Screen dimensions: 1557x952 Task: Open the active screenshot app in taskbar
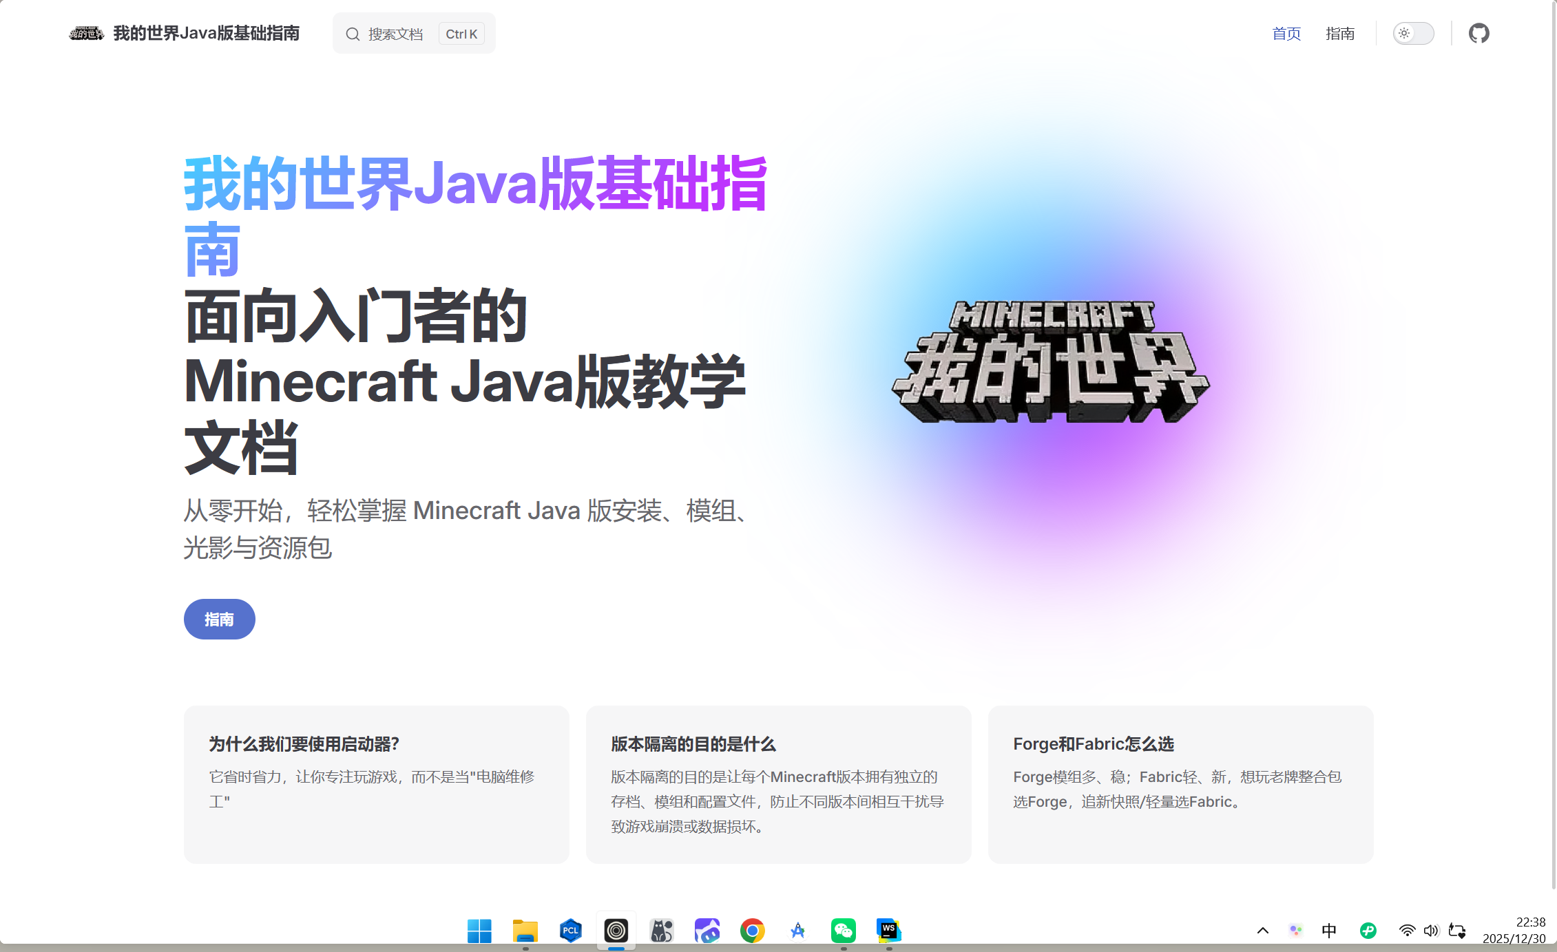coord(616,930)
